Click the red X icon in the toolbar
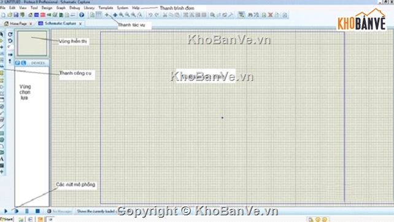This screenshot has width=394, height=222. coord(271,15)
